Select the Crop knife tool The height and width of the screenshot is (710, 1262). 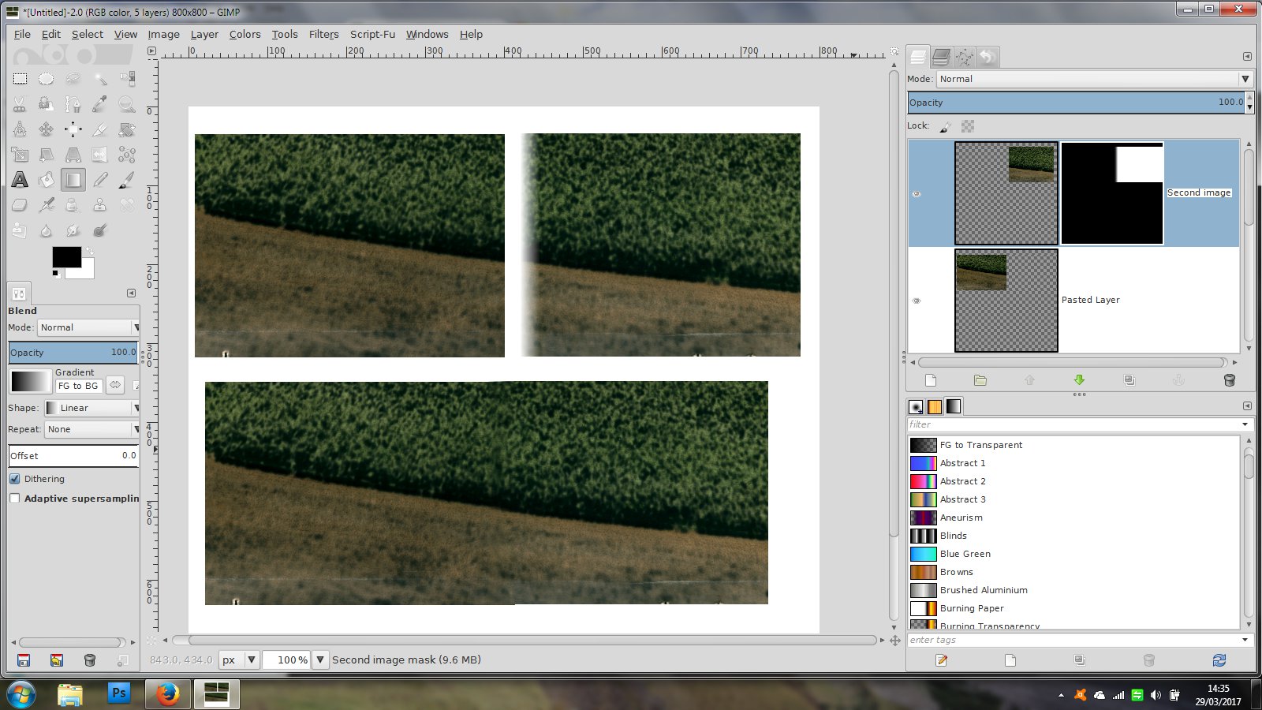click(x=100, y=129)
